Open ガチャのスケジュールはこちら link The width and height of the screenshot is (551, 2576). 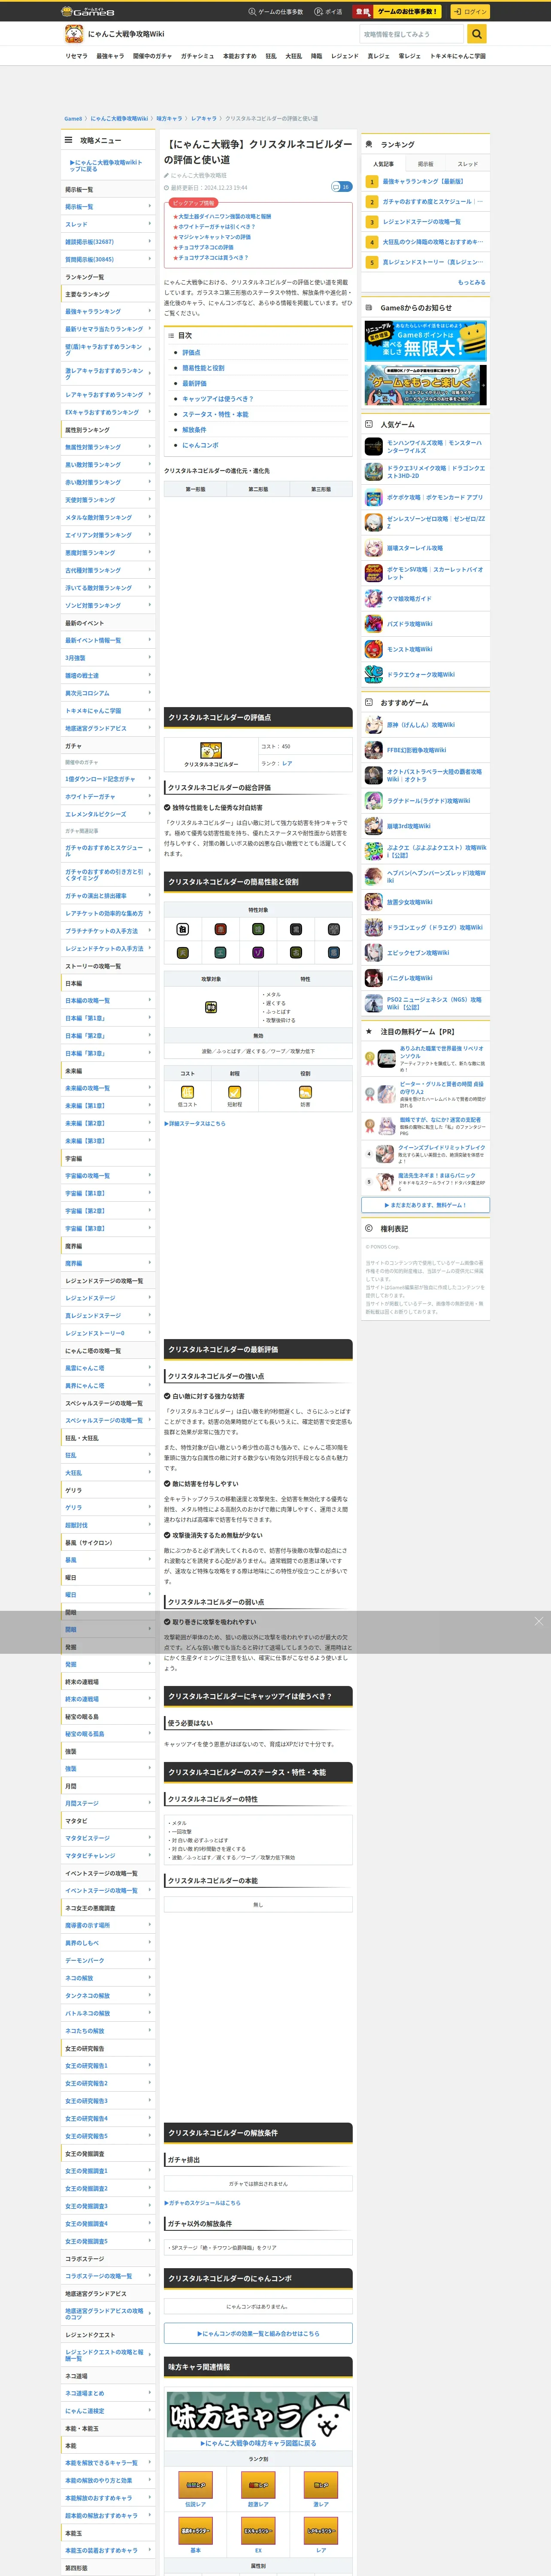tap(203, 2202)
